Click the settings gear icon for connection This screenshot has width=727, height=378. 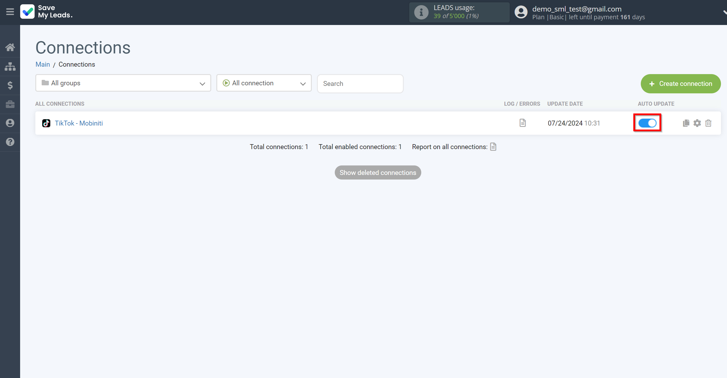click(697, 123)
